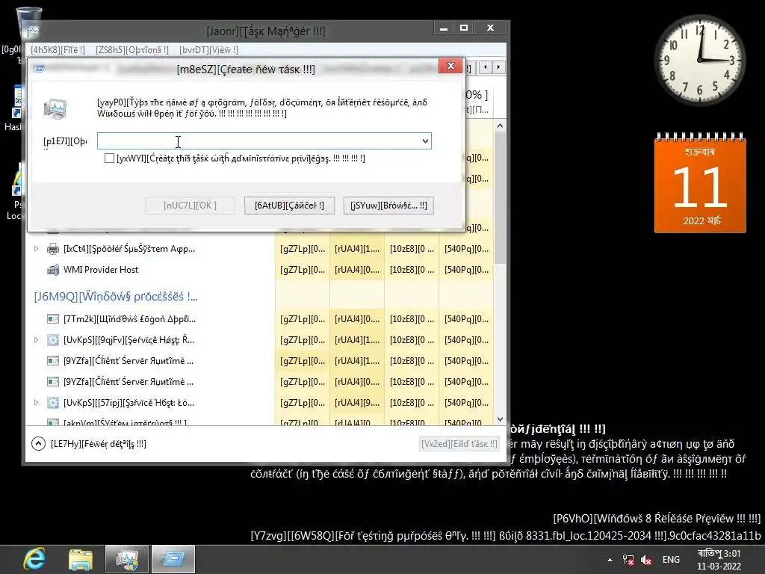The width and height of the screenshot is (765, 574).
Task: Click the Create new task title icon
Action: pyautogui.click(x=40, y=69)
